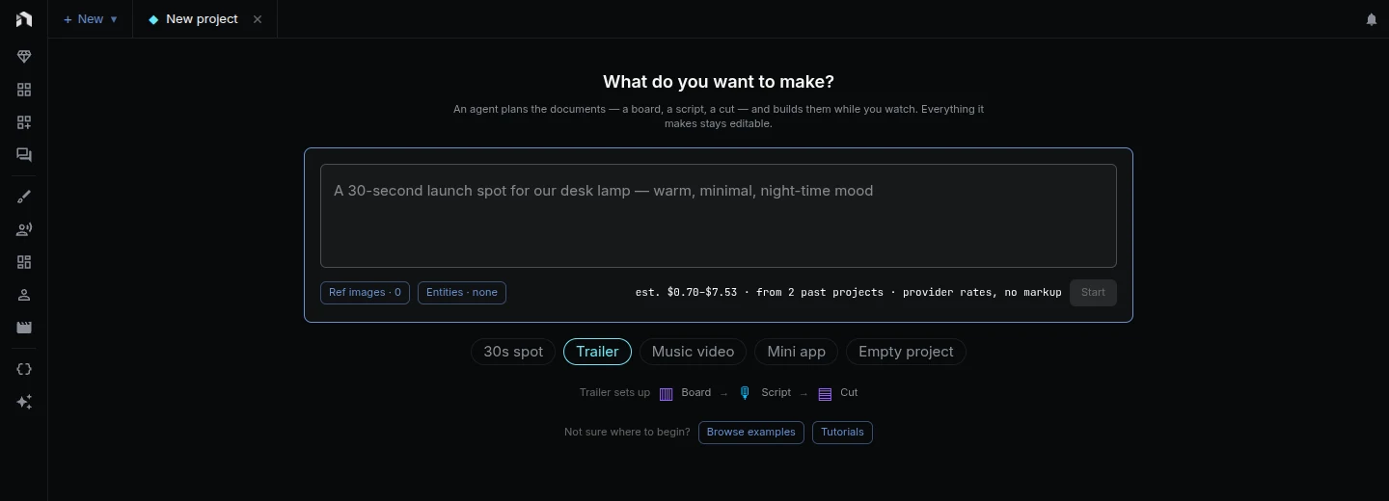The height and width of the screenshot is (501, 1389).
Task: Close the New project tab
Action: click(258, 19)
